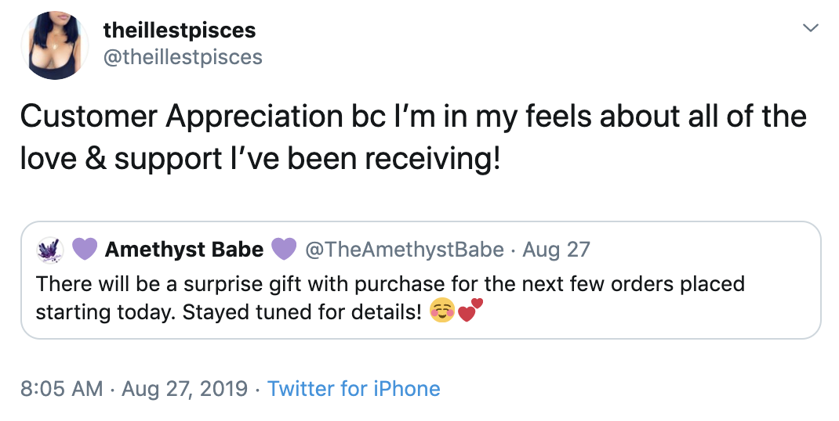Screen dimensions: 839x421
Task: Click the 8:05 AM Aug 27, 2019 timestamp
Action: 134,388
